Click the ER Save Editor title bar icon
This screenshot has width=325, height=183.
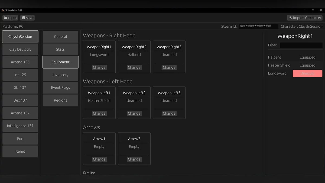tap(2, 10)
